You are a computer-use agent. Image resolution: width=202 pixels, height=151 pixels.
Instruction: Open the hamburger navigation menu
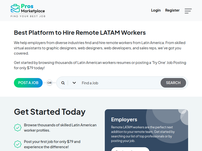pos(188,11)
